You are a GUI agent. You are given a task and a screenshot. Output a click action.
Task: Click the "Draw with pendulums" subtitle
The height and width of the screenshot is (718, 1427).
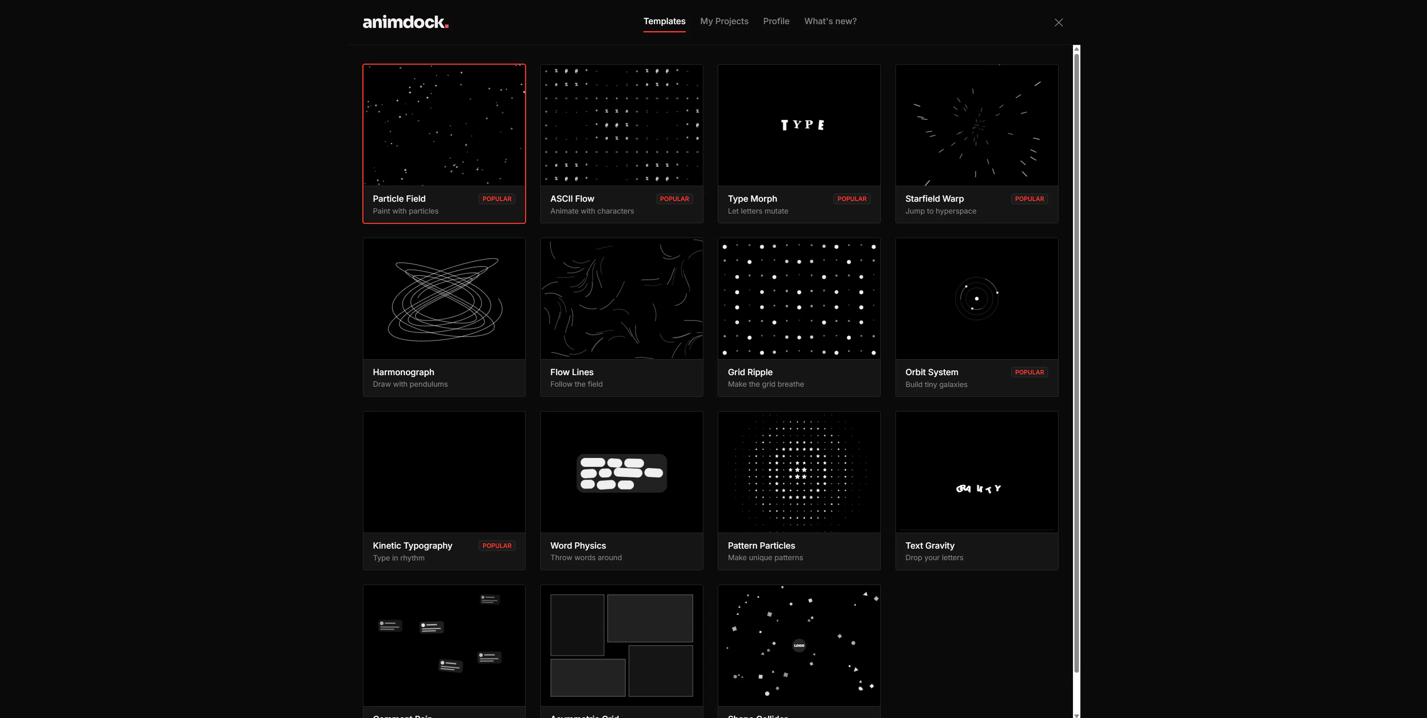point(410,384)
